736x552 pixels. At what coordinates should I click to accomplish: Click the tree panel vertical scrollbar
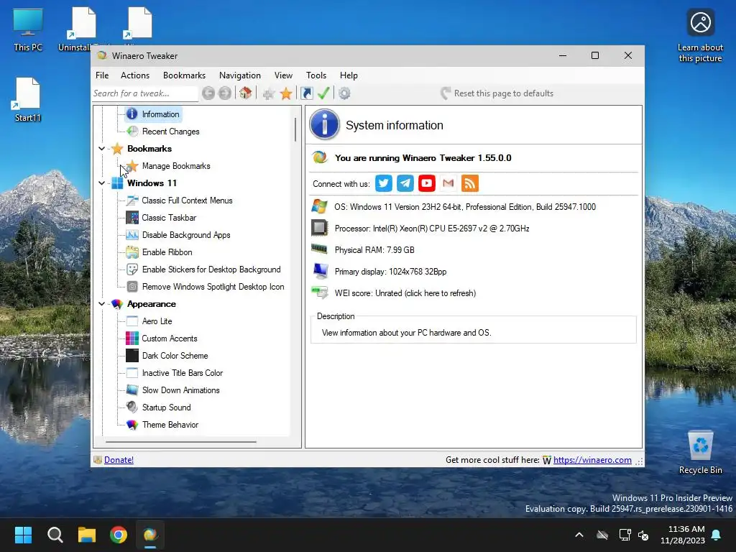click(295, 129)
